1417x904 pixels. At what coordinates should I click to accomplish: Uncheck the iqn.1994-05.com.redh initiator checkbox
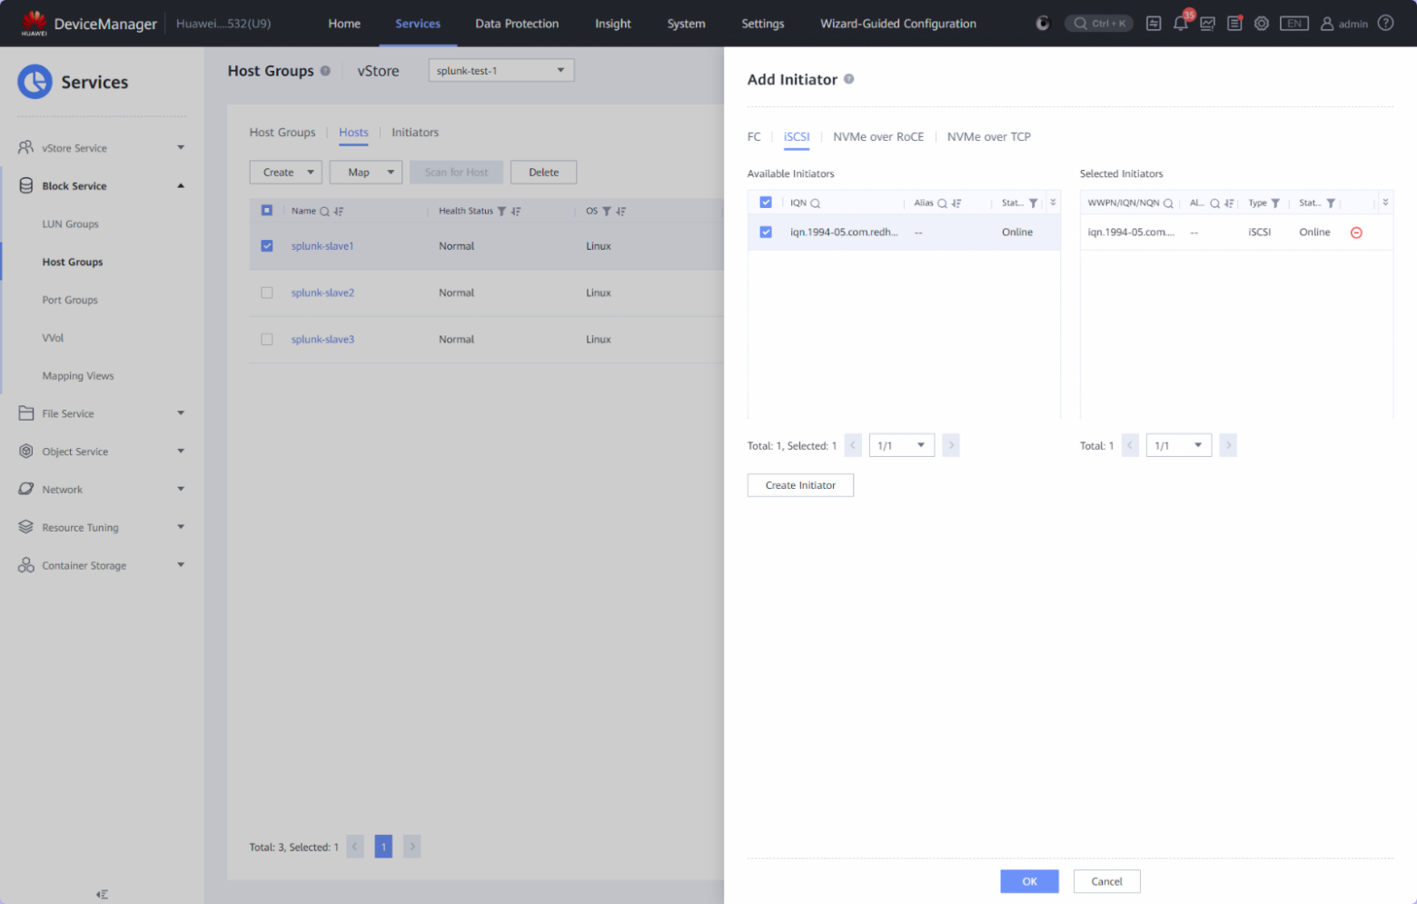(766, 233)
